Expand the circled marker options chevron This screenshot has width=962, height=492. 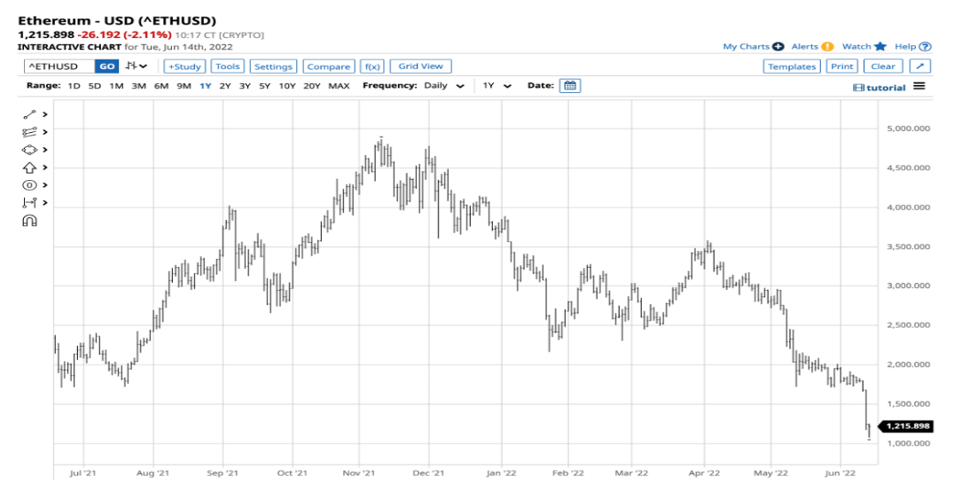point(45,185)
